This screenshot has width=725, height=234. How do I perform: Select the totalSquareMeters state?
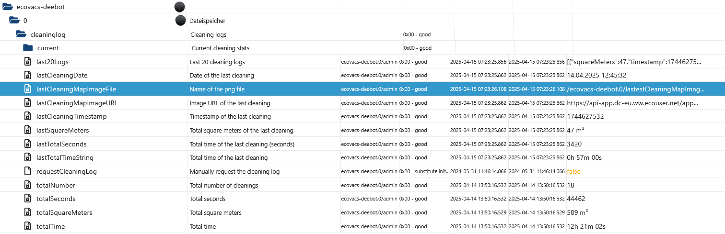[x=64, y=212]
